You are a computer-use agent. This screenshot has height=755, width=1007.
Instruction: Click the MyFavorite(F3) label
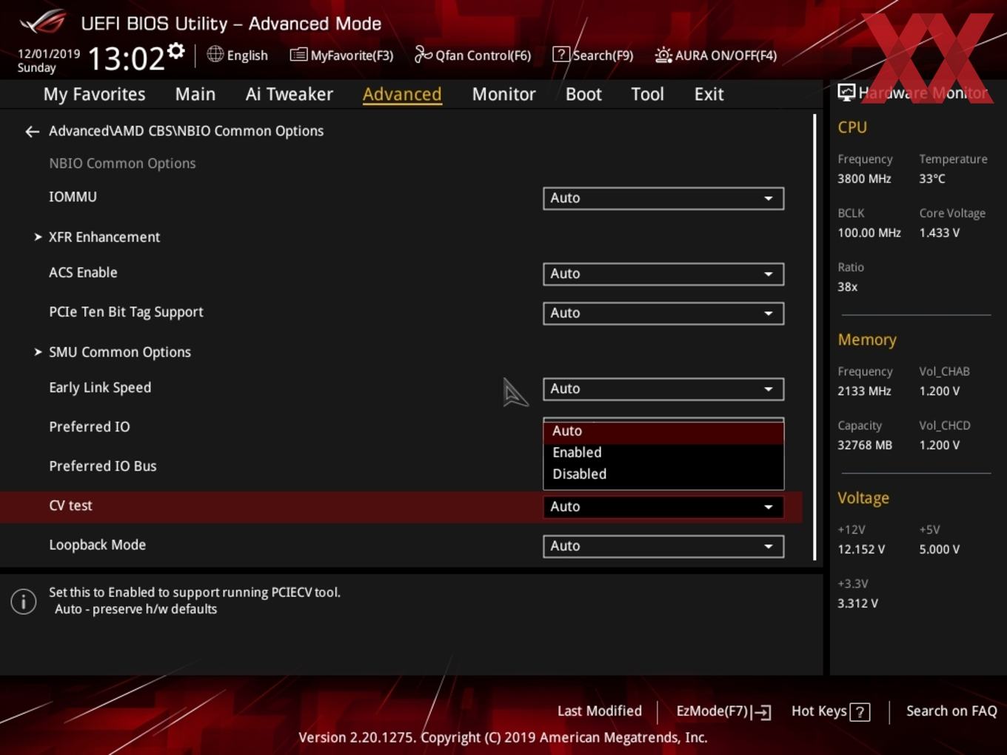coord(352,56)
